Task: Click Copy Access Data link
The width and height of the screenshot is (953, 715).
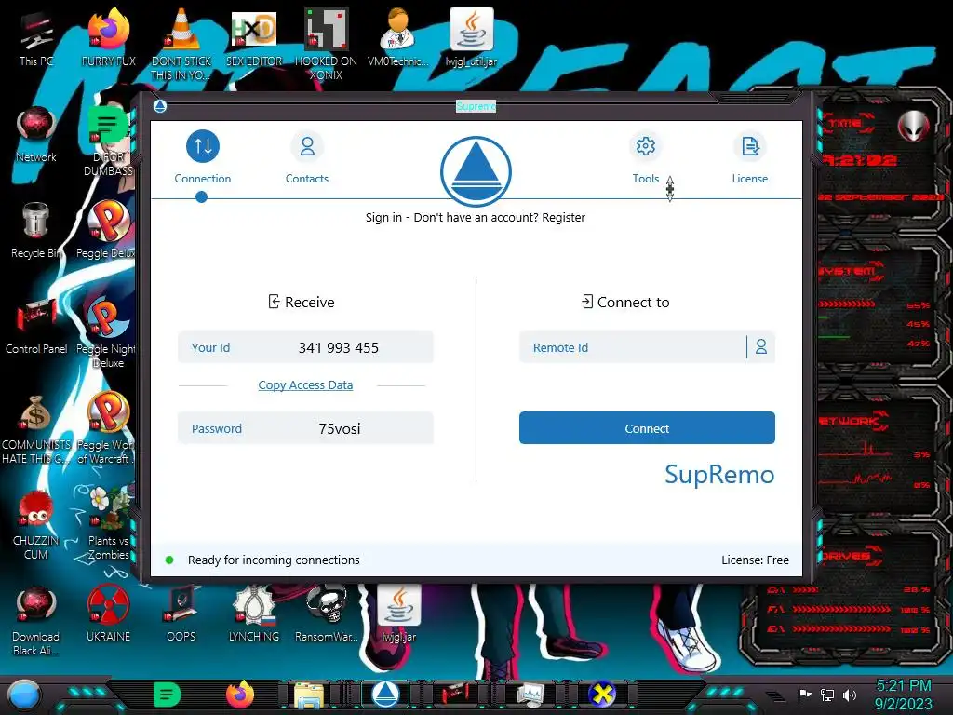Action: pos(305,384)
